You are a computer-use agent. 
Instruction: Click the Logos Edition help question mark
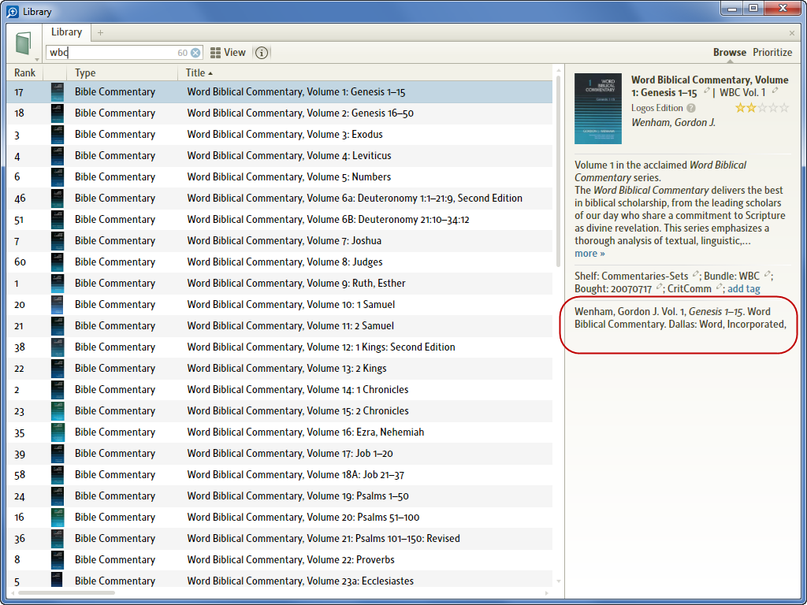coord(691,108)
